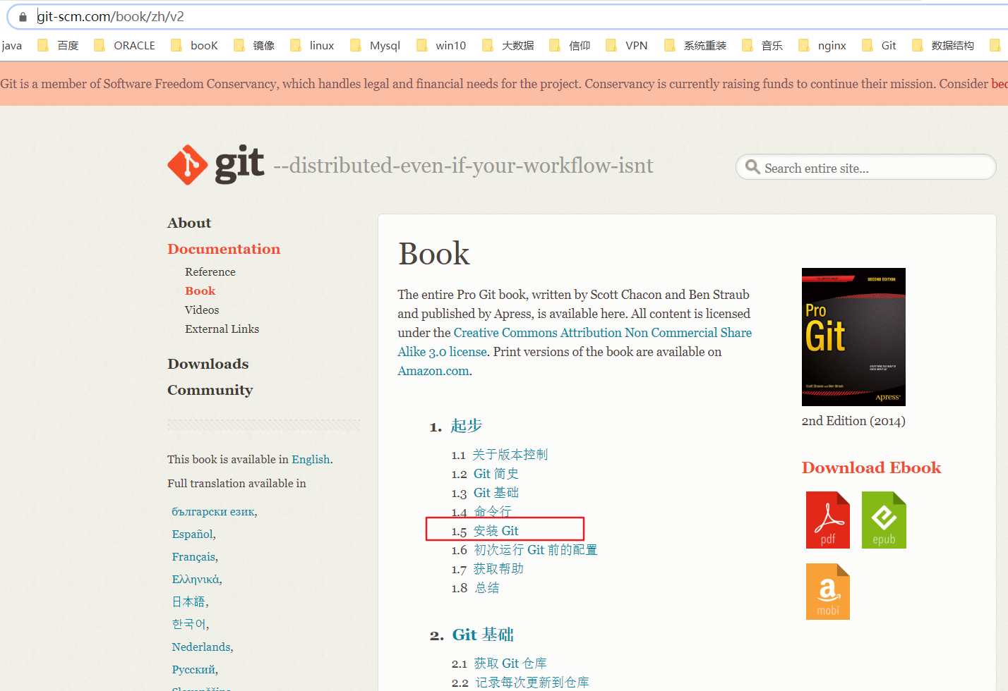Open section 1.4 命令行
Image resolution: width=1008 pixels, height=691 pixels.
pyautogui.click(x=493, y=512)
